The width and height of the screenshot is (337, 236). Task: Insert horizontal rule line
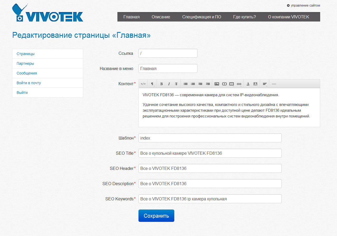tap(274, 84)
